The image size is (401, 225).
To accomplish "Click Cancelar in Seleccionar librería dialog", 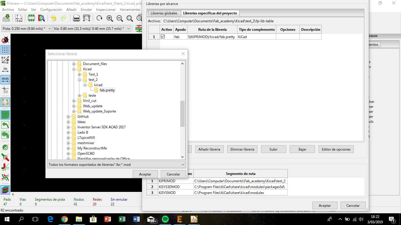I will [173, 174].
